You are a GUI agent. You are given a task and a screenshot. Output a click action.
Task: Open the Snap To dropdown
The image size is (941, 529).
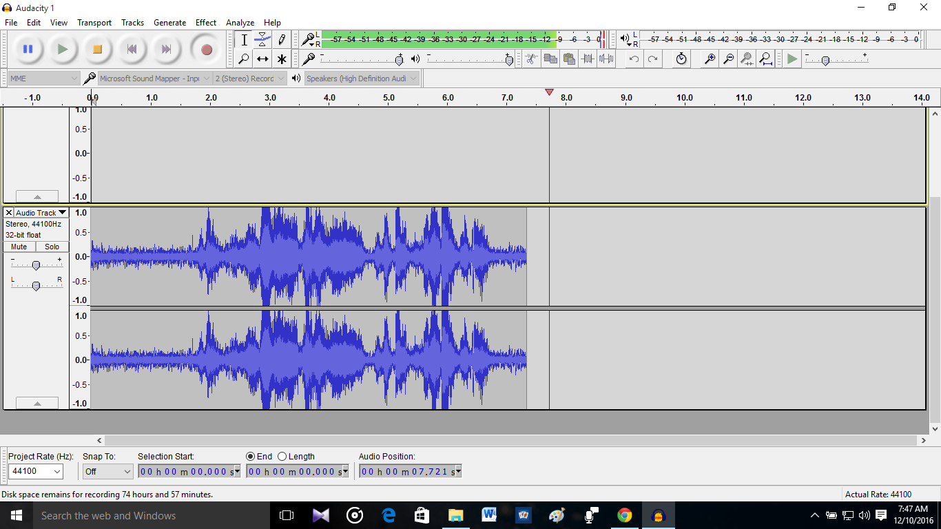click(x=107, y=471)
